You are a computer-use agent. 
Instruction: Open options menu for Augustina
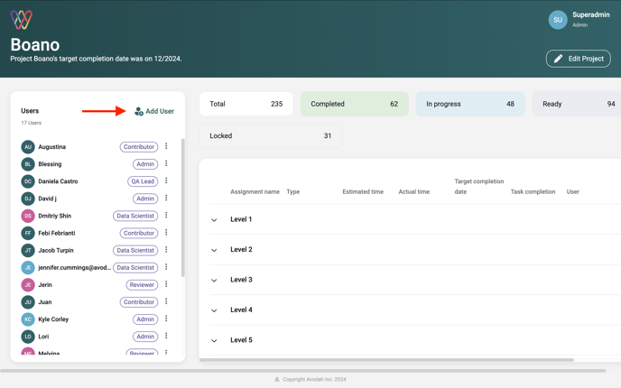tap(166, 146)
